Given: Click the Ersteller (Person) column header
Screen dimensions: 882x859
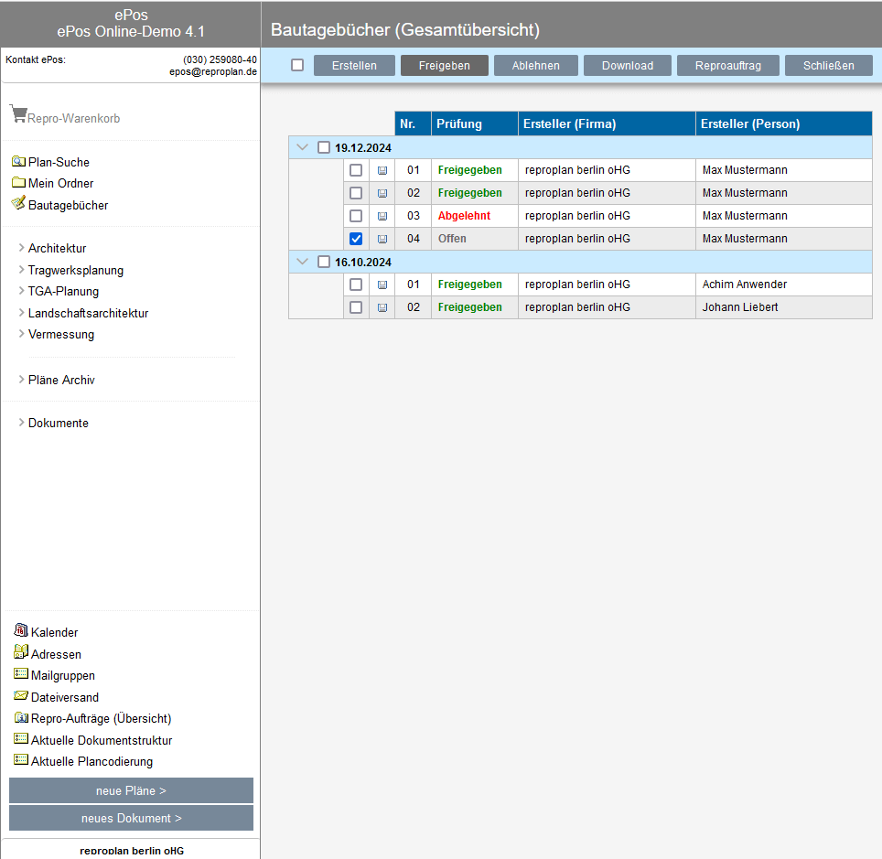Looking at the screenshot, I should (x=784, y=123).
